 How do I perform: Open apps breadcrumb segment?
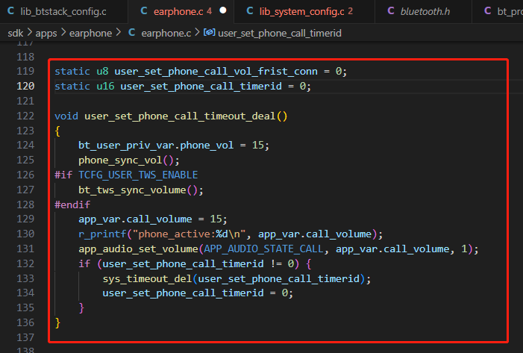click(46, 33)
